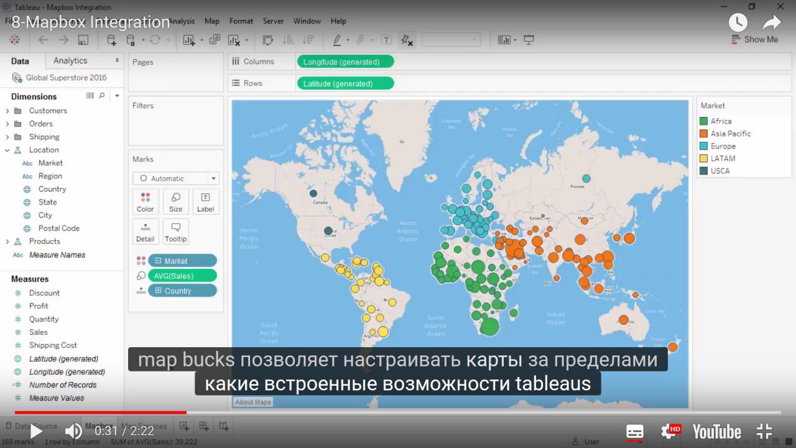796x448 pixels.
Task: Open the Tooltip mark card
Action: (x=176, y=232)
